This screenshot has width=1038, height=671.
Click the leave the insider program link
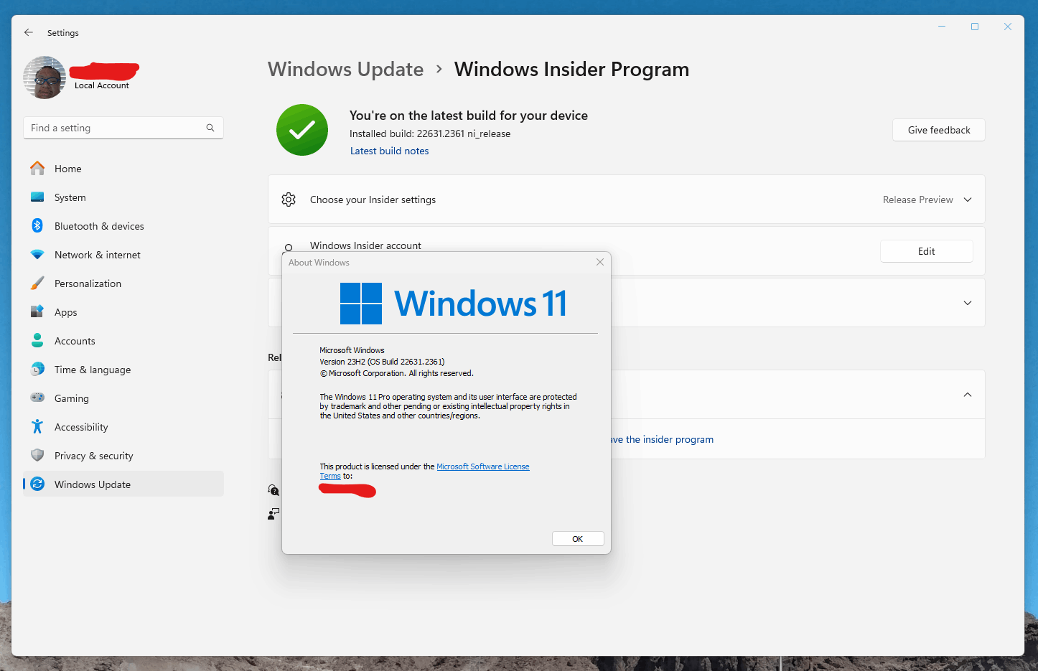point(662,439)
